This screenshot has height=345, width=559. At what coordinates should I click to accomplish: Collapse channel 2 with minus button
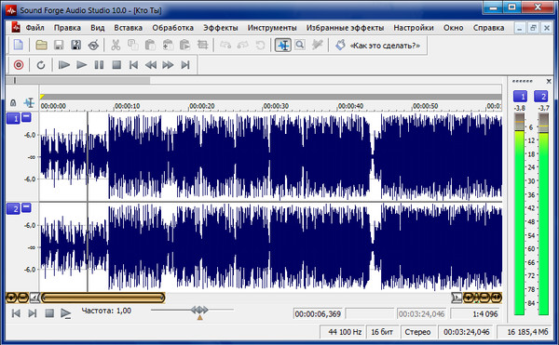tap(26, 207)
